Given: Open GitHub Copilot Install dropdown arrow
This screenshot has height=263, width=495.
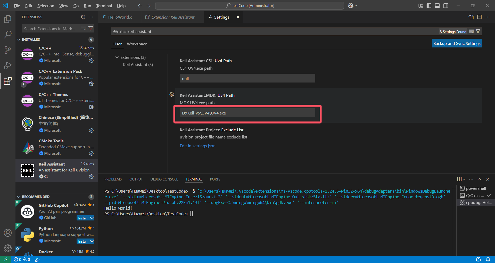Looking at the screenshot, I should [x=92, y=218].
